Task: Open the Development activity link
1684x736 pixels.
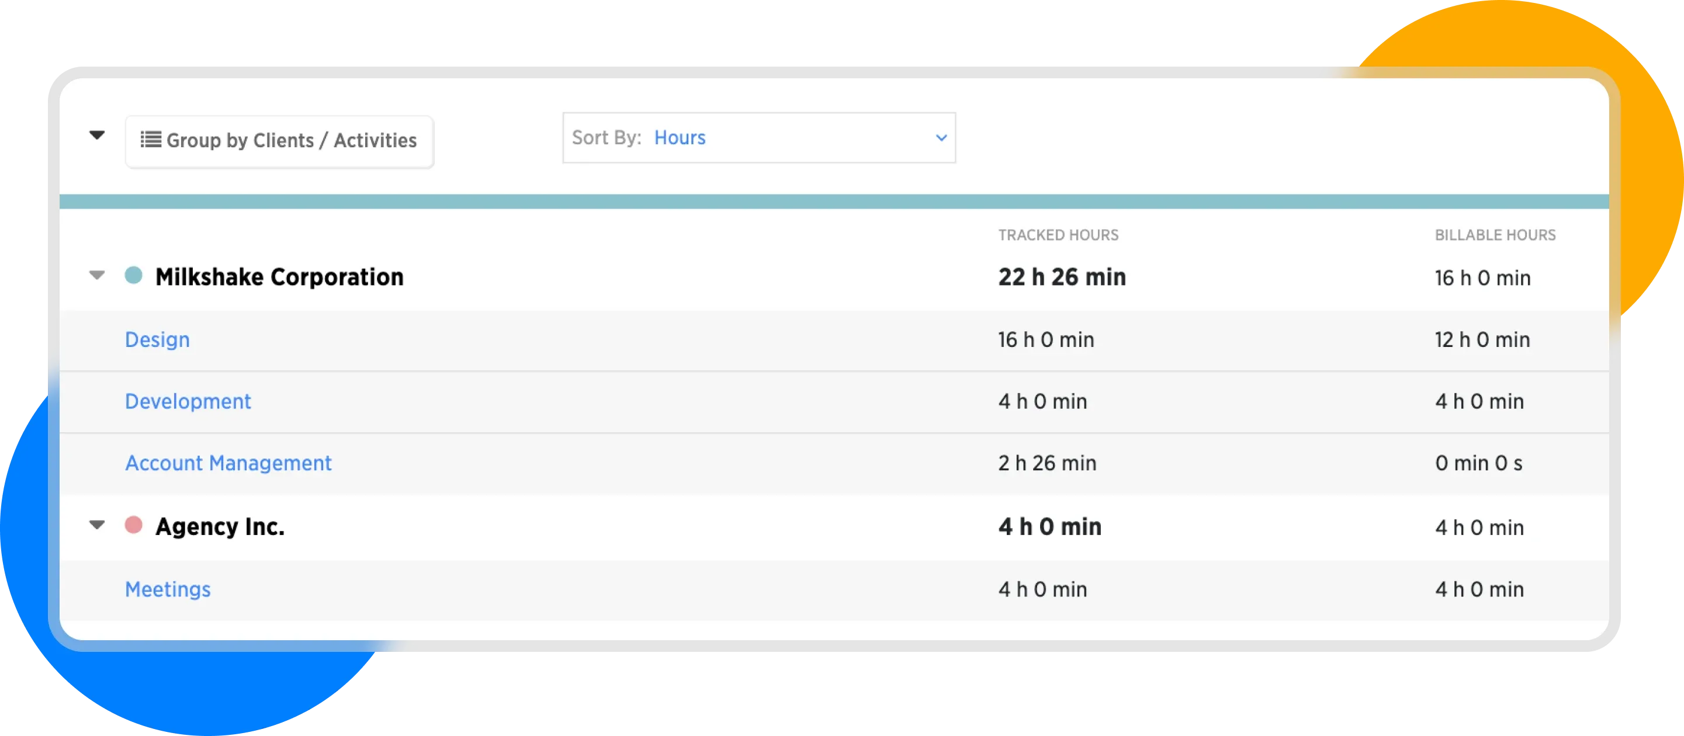Action: pyautogui.click(x=188, y=401)
